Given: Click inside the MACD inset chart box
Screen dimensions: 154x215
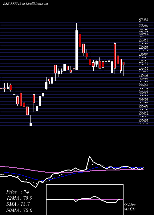Looking at the screenshot, I should 85,200.
